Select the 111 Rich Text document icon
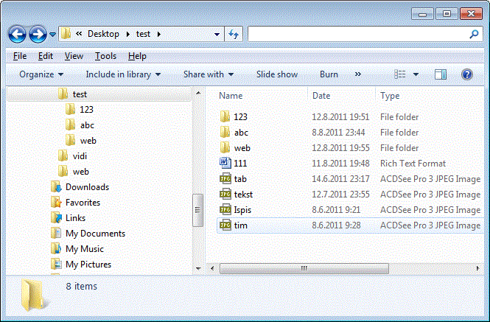The width and height of the screenshot is (490, 322). (x=225, y=164)
